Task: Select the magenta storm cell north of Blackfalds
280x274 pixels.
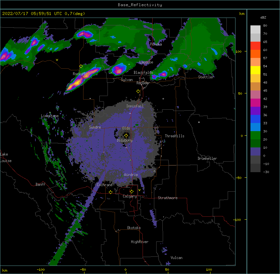Action: pos(119,69)
